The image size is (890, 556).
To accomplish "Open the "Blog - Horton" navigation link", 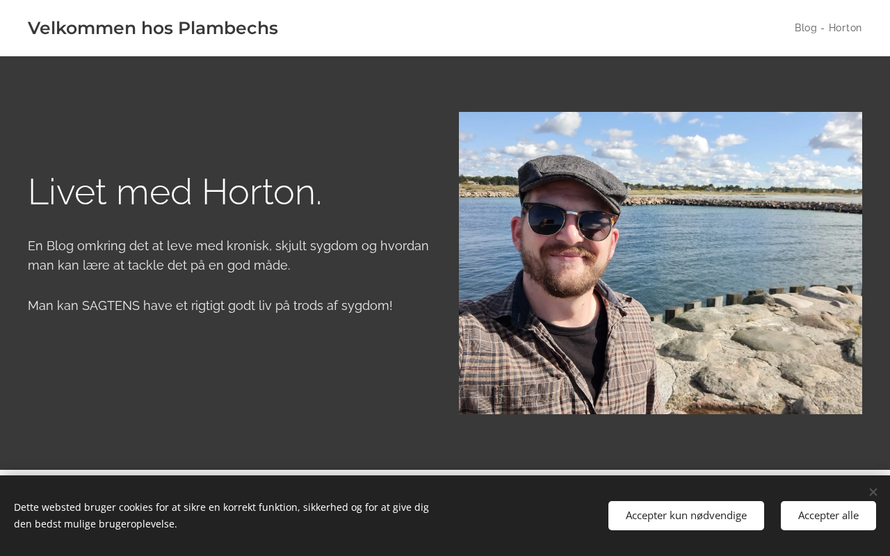I will 827,28.
